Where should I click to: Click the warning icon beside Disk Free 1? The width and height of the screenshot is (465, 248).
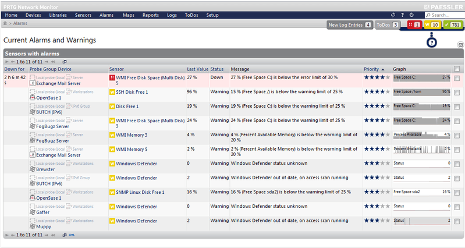click(112, 106)
